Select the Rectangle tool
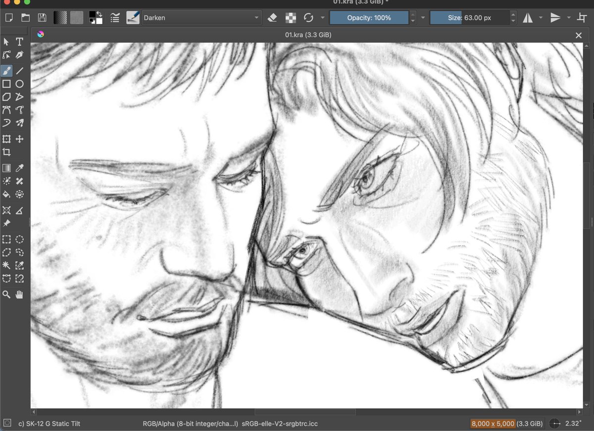The width and height of the screenshot is (594, 431). [6, 84]
